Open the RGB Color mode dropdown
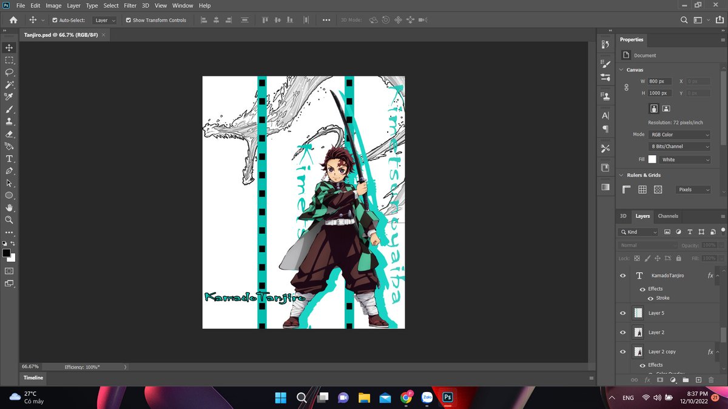This screenshot has height=409, width=728. (x=679, y=135)
